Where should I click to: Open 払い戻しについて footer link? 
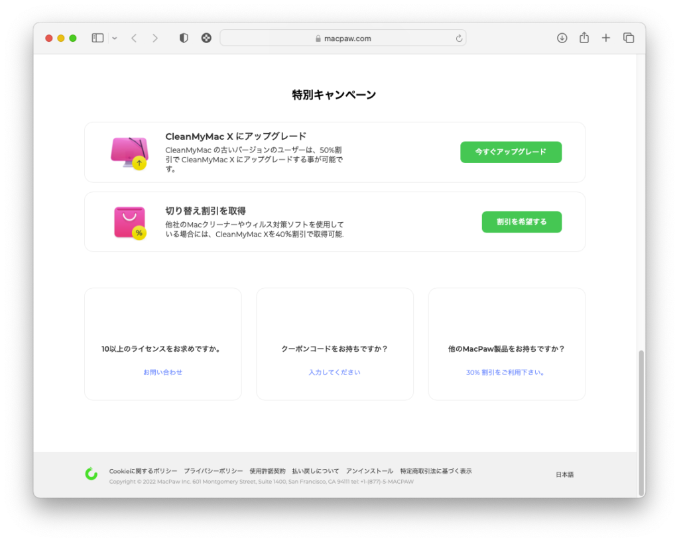(x=316, y=471)
